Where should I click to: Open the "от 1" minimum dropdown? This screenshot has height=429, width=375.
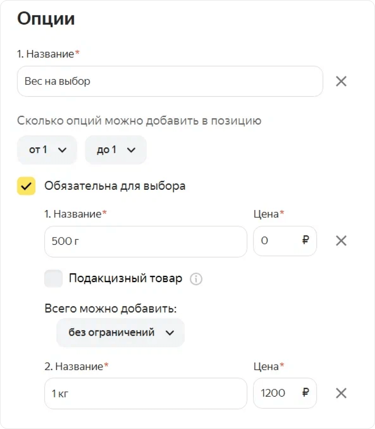click(47, 150)
